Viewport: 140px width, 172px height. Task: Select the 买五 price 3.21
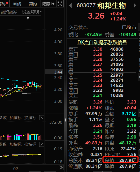point(98,96)
